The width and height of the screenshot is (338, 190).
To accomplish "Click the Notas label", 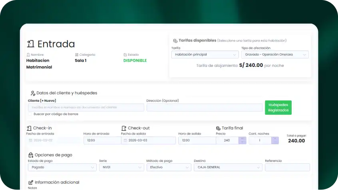I will click(32, 188).
